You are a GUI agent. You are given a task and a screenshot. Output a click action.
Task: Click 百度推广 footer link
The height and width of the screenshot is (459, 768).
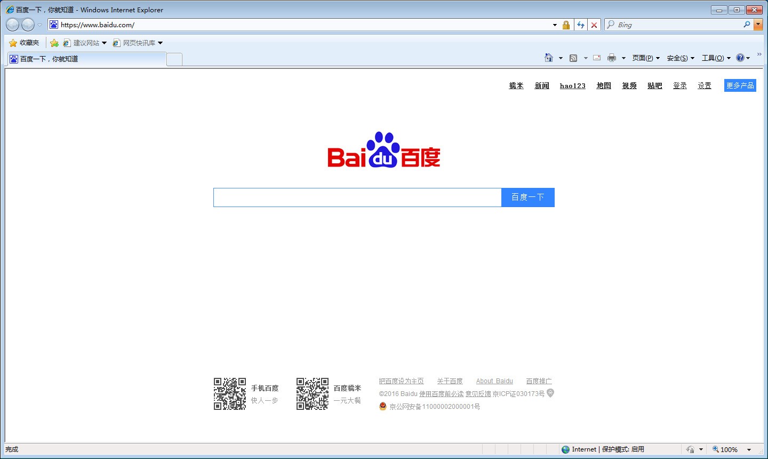pyautogui.click(x=539, y=381)
